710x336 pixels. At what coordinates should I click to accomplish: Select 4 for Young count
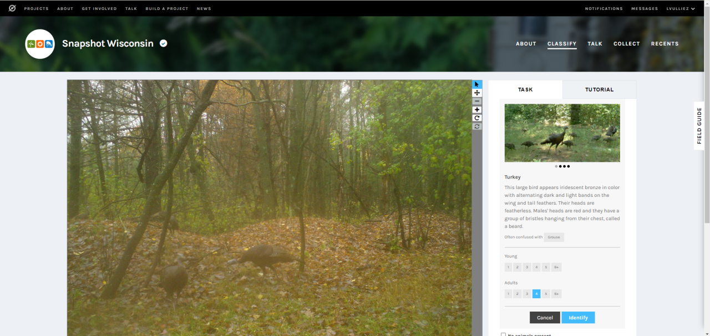click(536, 267)
